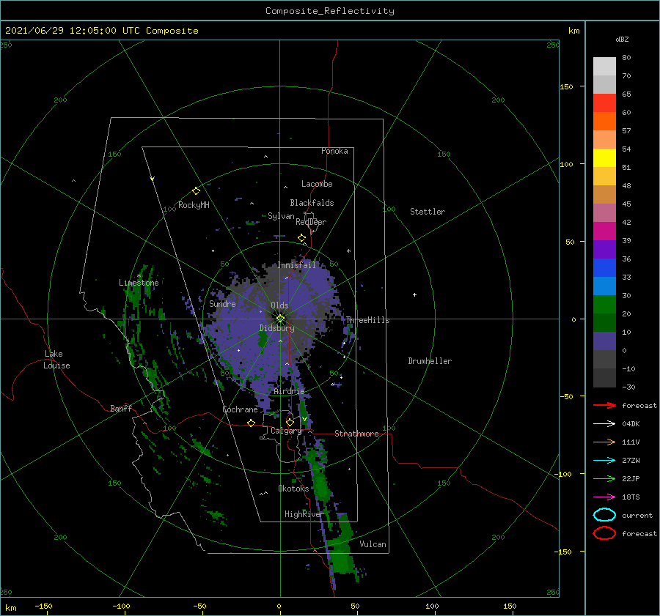This screenshot has height=616, width=660.
Task: Click the Drumheller label
Action: click(x=430, y=361)
